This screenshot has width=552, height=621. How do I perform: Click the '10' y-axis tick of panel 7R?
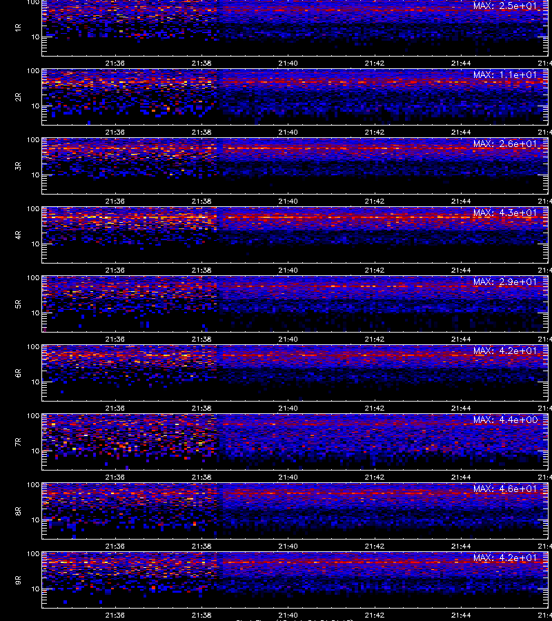(35, 451)
